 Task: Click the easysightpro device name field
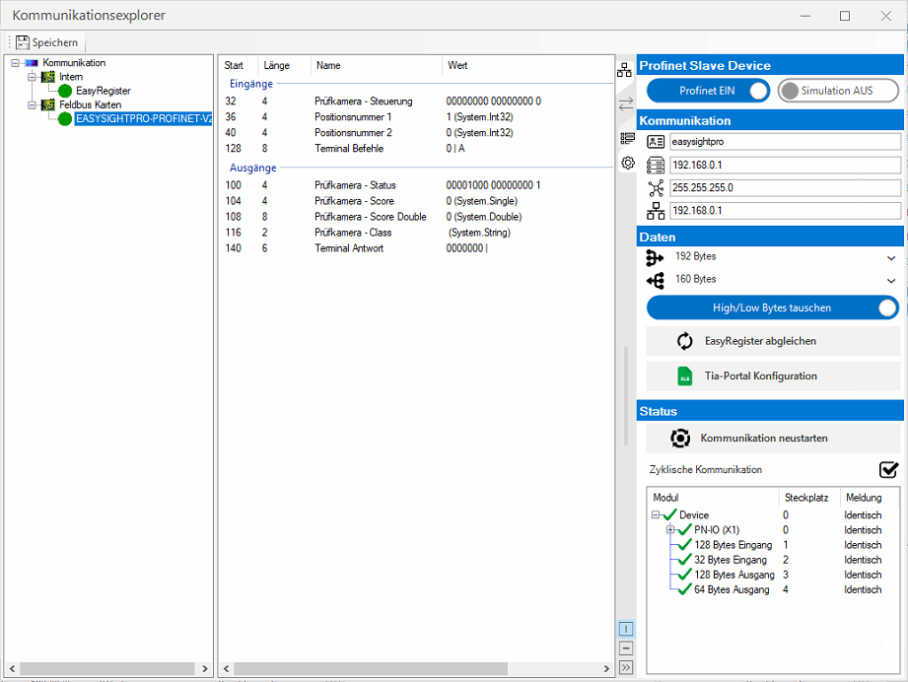click(x=785, y=142)
